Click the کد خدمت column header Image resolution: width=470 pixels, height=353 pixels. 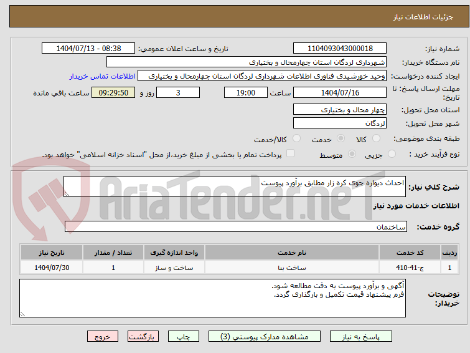410,253
